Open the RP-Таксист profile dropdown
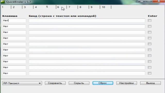Image resolution: width=165 pixels, height=93 pixels. click(x=22, y=83)
